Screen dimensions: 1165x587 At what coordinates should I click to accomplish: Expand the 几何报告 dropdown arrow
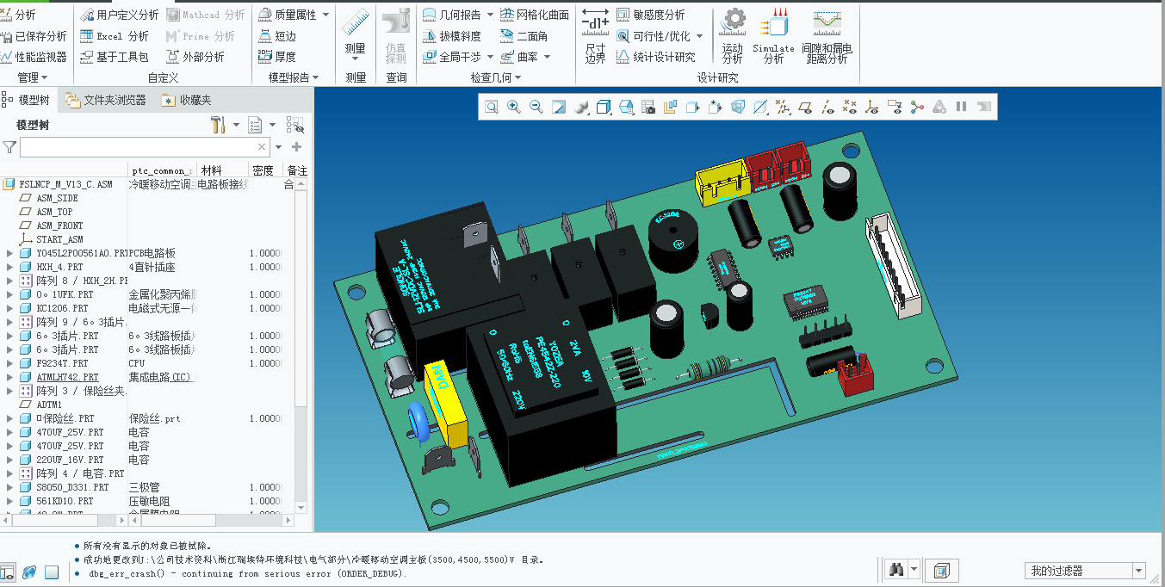[490, 15]
